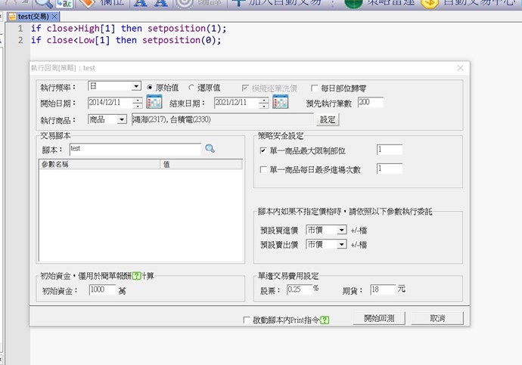Click the 自動交易中心 gold coin icon

[429, 4]
